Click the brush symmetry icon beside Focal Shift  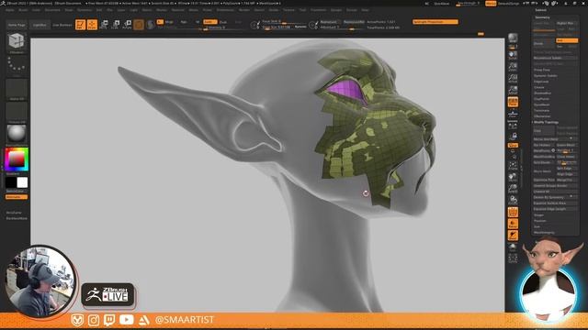tap(255, 25)
